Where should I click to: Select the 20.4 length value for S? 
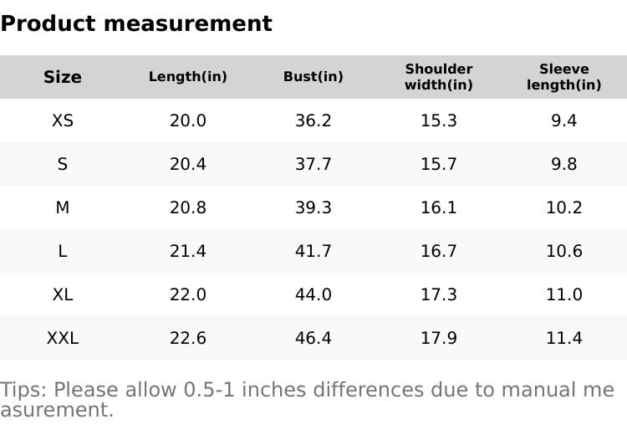(188, 164)
